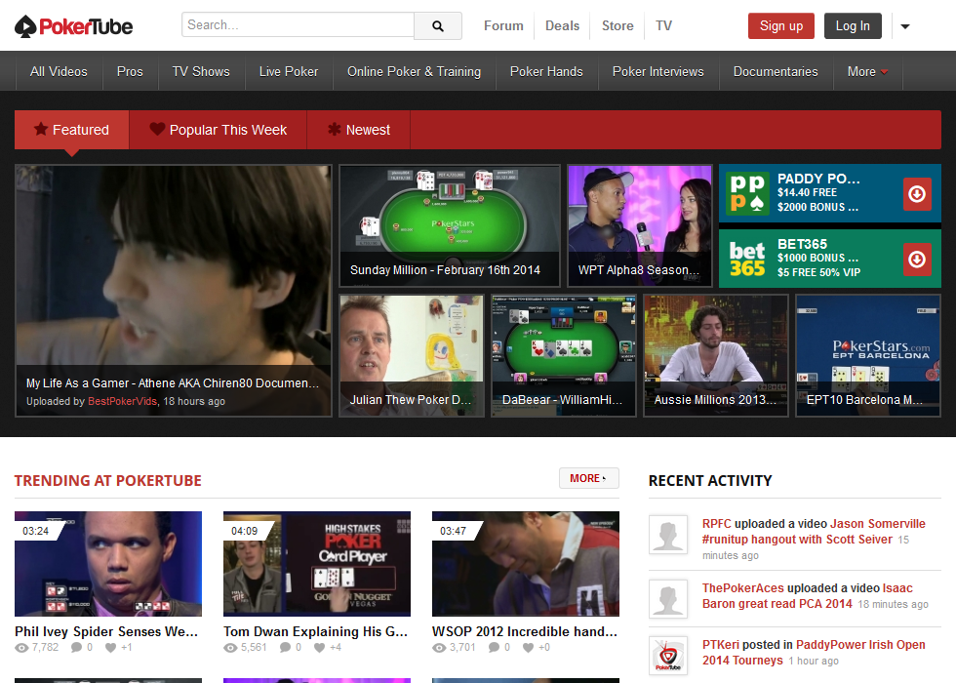The image size is (956, 683).
Task: Click the RPFC user avatar
Action: coord(668,535)
